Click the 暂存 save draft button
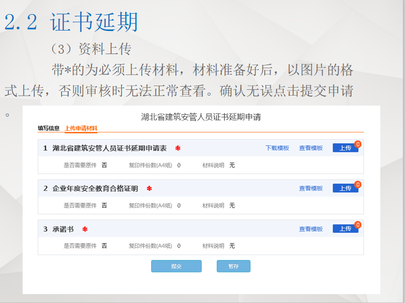The image size is (405, 303). pyautogui.click(x=234, y=266)
